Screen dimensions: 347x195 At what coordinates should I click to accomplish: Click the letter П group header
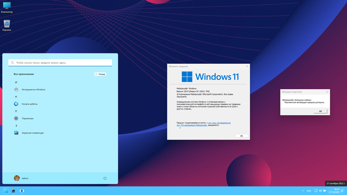click(x=16, y=111)
